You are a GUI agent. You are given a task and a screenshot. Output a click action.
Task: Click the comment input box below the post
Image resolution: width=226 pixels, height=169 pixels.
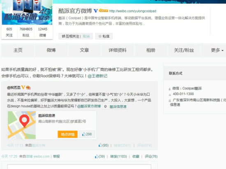pyautogui.click(x=79, y=167)
